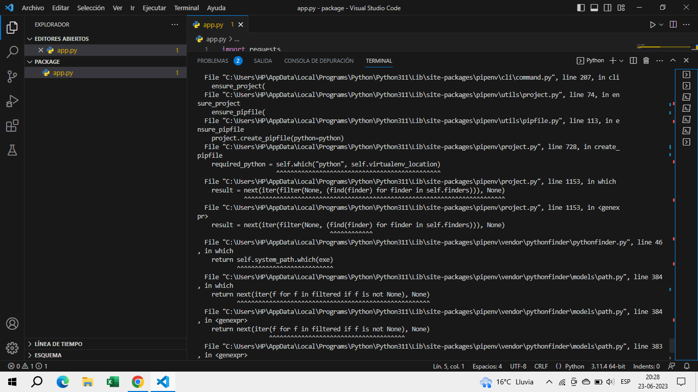
Task: Open the notifications bell in status bar
Action: 686,366
